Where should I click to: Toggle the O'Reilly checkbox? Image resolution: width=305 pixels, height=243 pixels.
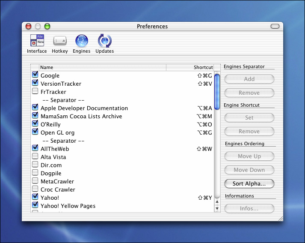point(35,123)
